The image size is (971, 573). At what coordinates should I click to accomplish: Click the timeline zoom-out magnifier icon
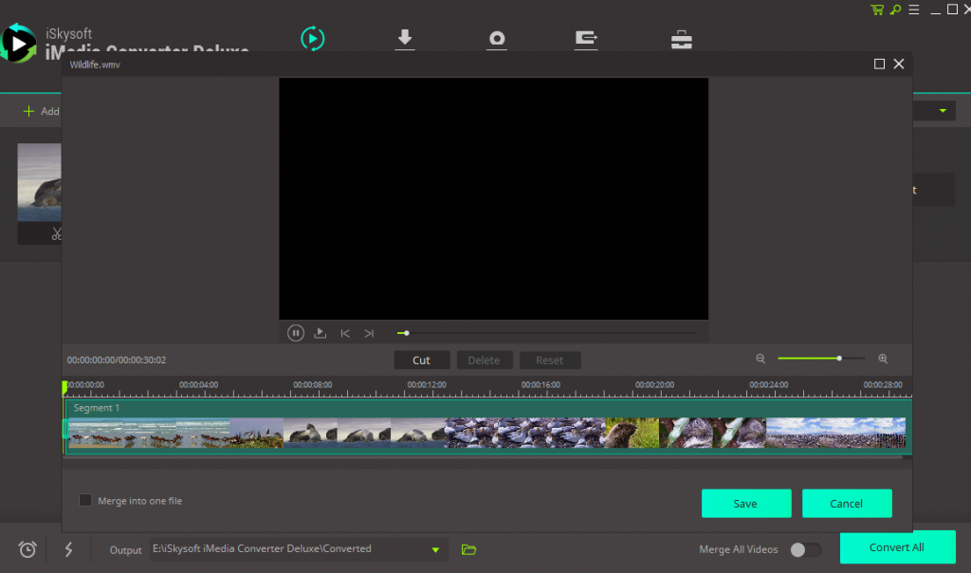point(761,359)
